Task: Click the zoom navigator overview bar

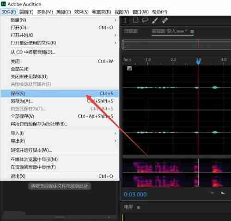Action: point(177,44)
